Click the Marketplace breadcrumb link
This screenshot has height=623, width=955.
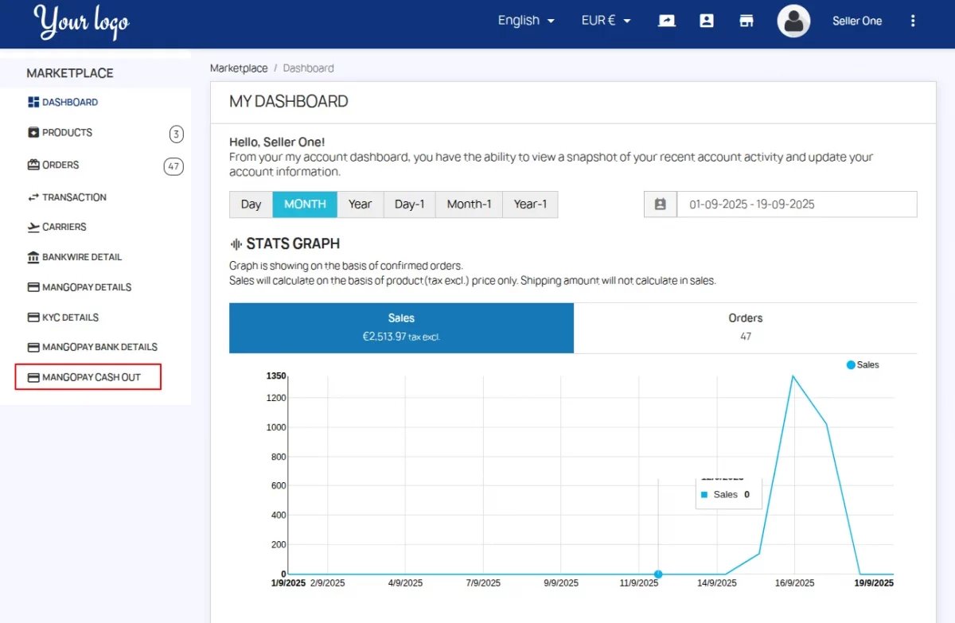[x=239, y=68]
